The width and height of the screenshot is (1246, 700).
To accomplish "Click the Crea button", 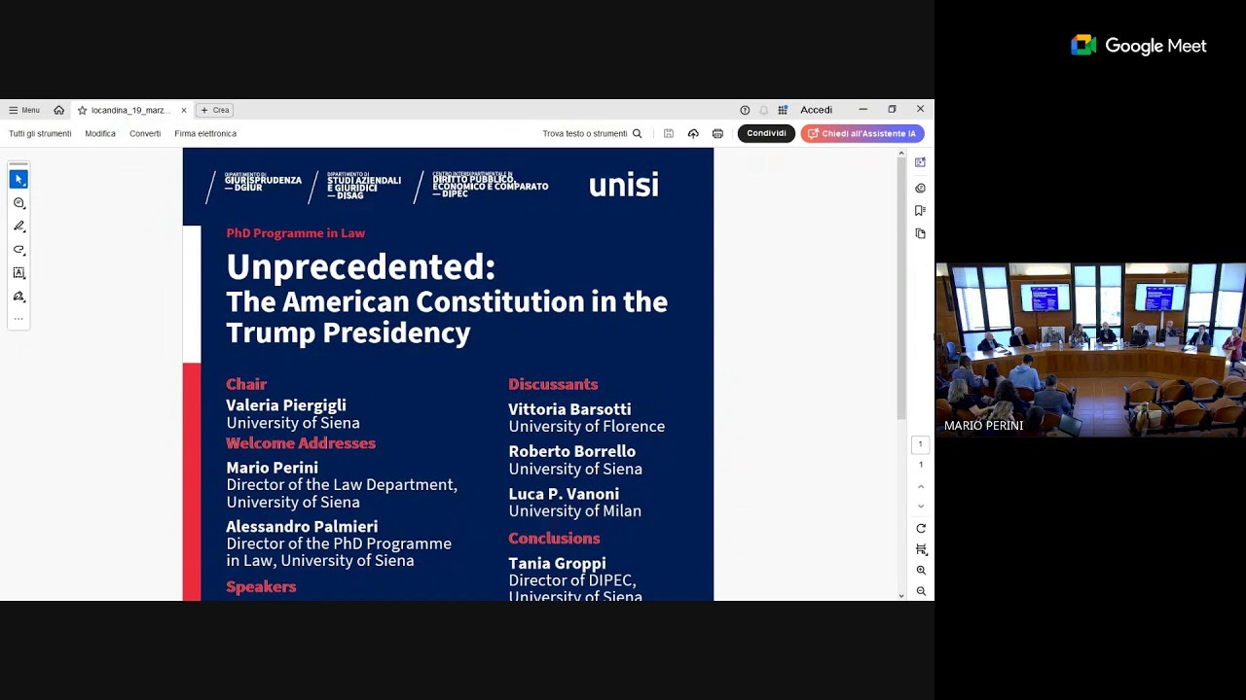I will [215, 110].
